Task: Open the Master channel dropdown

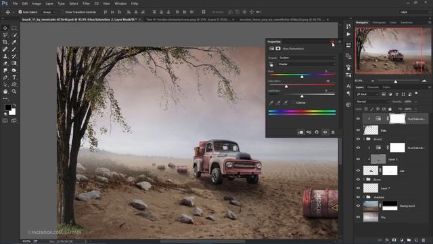Action: (307, 64)
